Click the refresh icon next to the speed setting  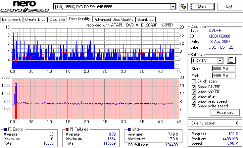click(x=231, y=60)
